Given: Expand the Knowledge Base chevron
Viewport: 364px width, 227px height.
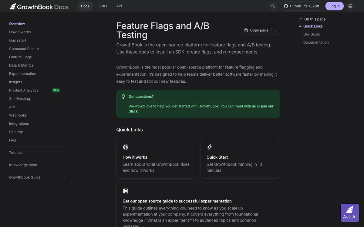Looking at the screenshot, I should tap(64, 165).
